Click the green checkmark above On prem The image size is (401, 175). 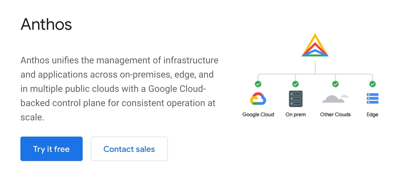(295, 84)
